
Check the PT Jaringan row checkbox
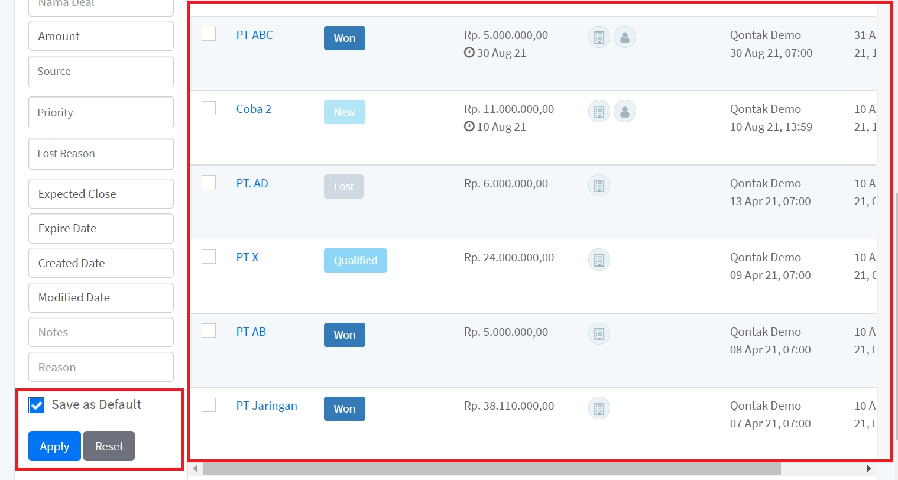(209, 405)
